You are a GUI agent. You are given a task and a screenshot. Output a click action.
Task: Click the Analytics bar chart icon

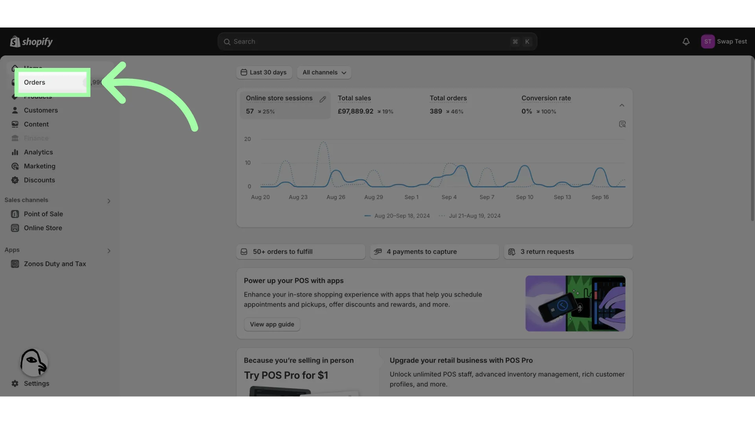[x=15, y=152]
